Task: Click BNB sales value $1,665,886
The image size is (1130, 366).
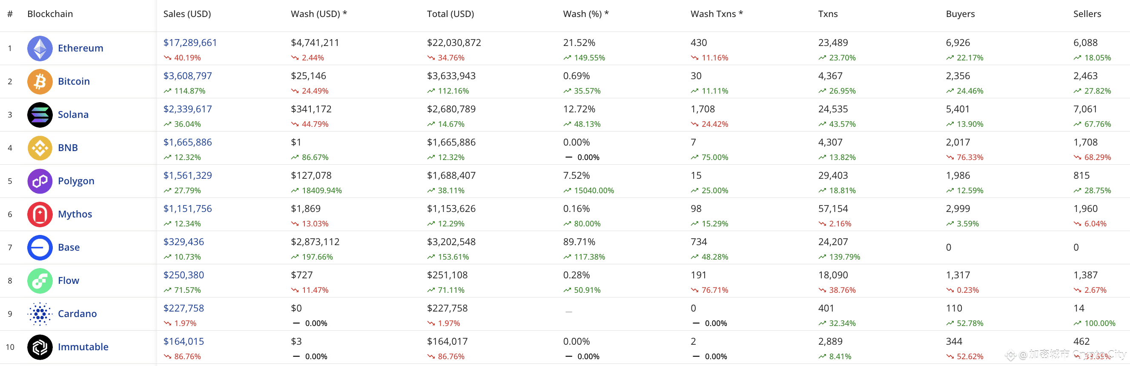Action: (187, 143)
